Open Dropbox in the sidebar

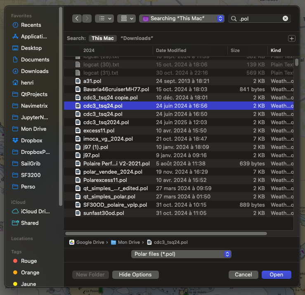click(x=31, y=140)
